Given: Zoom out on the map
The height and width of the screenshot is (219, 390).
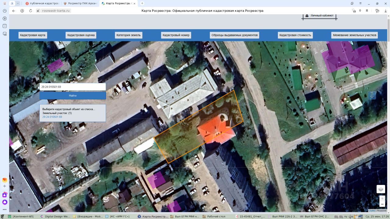Looking at the screenshot, I should click(x=382, y=204).
